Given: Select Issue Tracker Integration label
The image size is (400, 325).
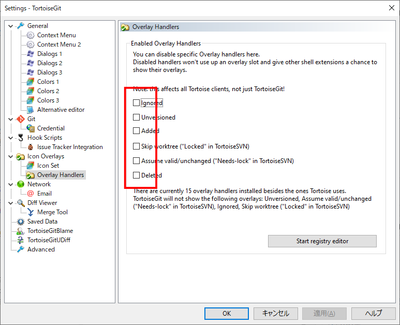Looking at the screenshot, I should pyautogui.click(x=70, y=147).
